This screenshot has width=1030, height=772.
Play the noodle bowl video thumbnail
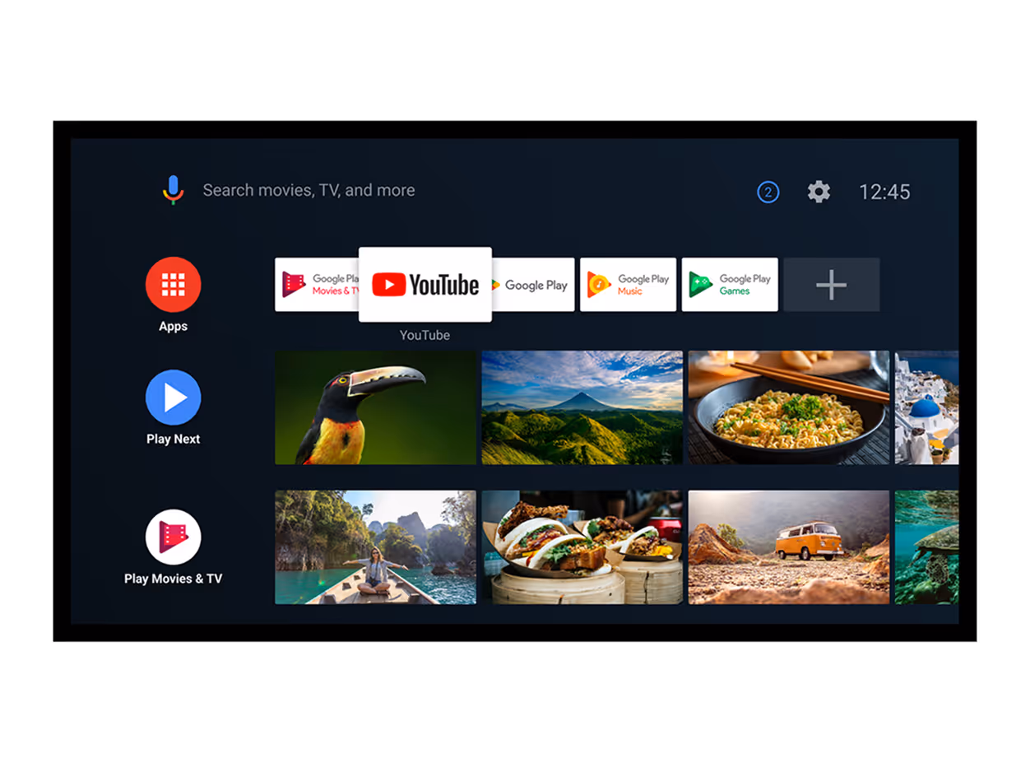pos(789,407)
